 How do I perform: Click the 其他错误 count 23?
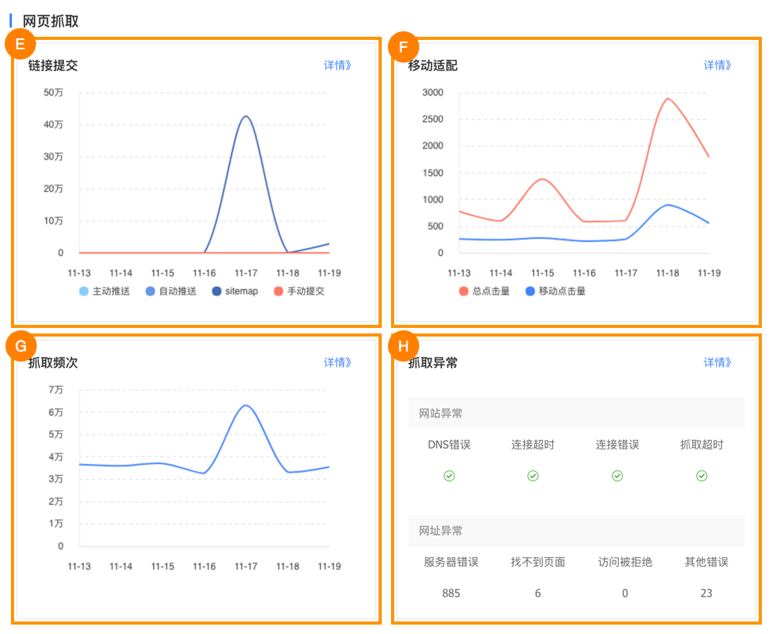tap(706, 593)
